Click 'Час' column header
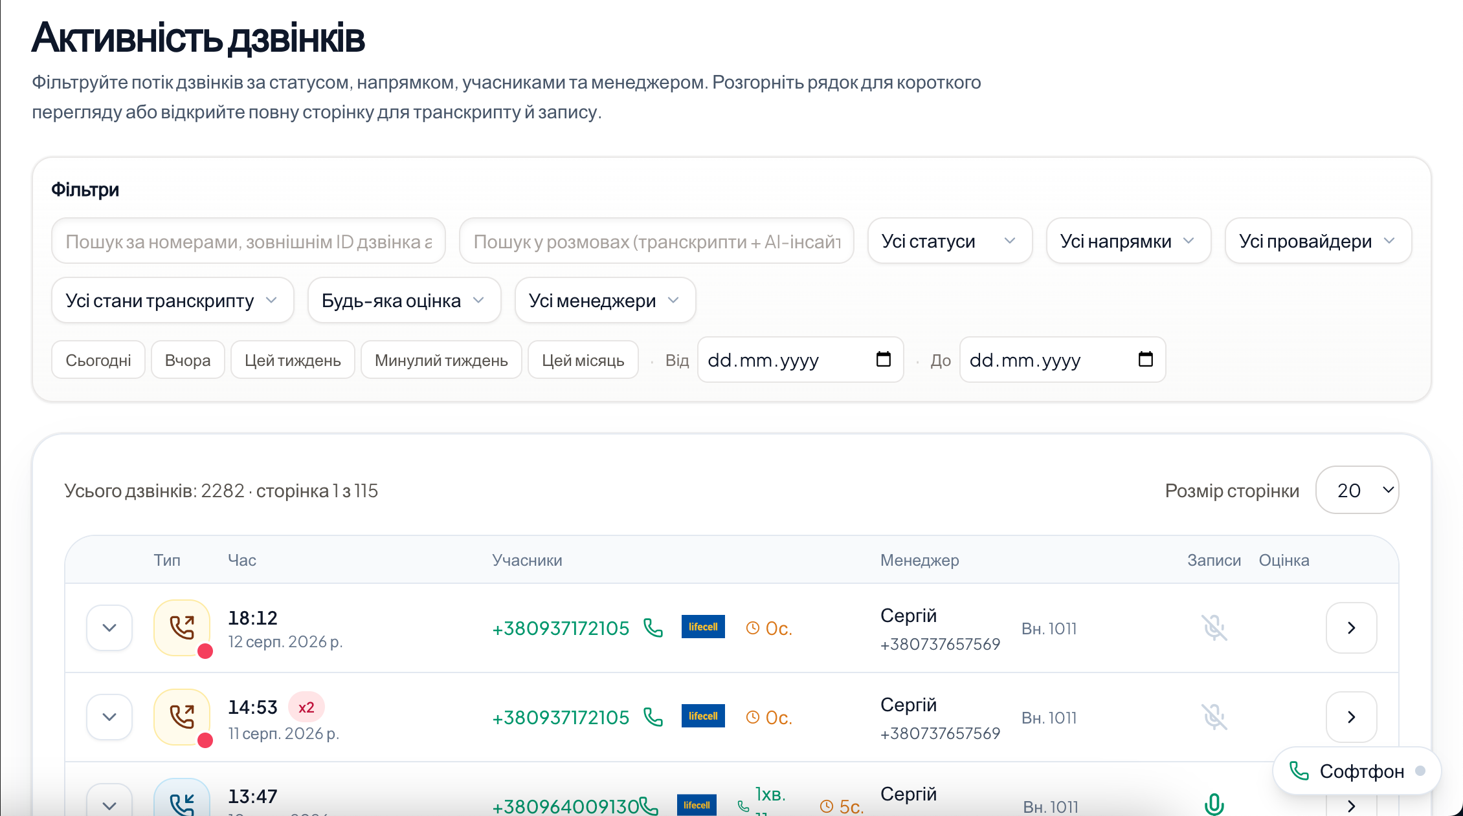 242,560
